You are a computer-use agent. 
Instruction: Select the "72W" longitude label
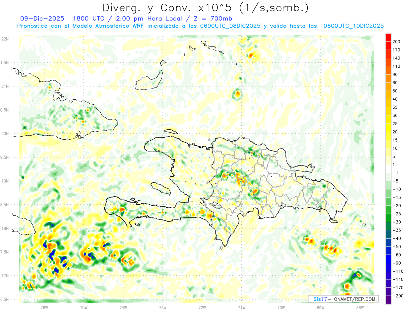(x=202, y=308)
